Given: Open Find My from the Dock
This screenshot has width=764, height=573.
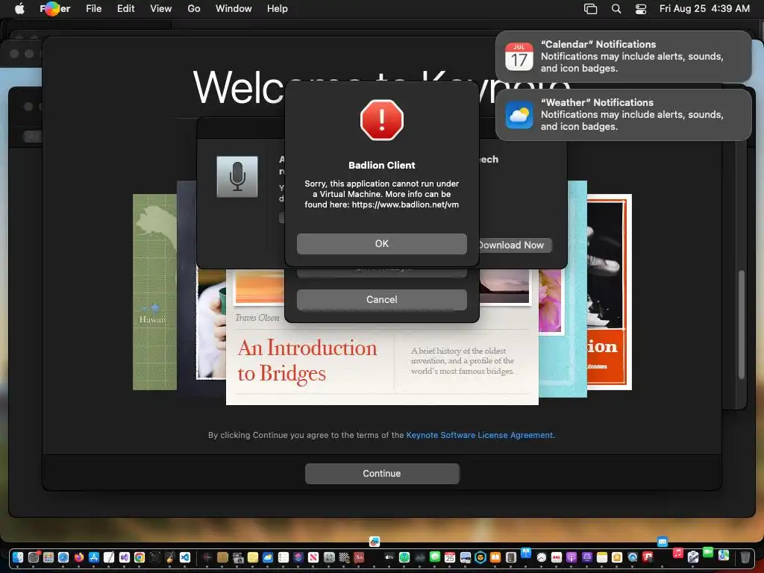Looking at the screenshot, I should pos(404,557).
